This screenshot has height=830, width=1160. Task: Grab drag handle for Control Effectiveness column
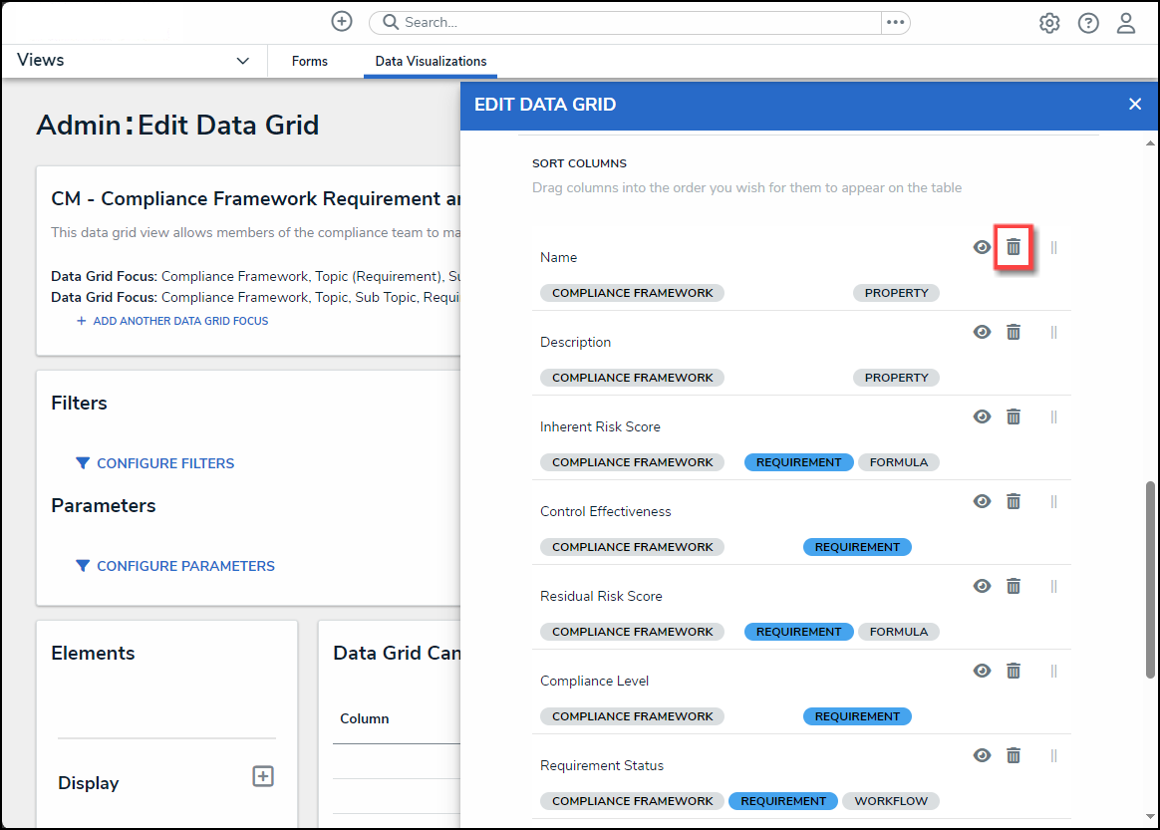point(1053,501)
